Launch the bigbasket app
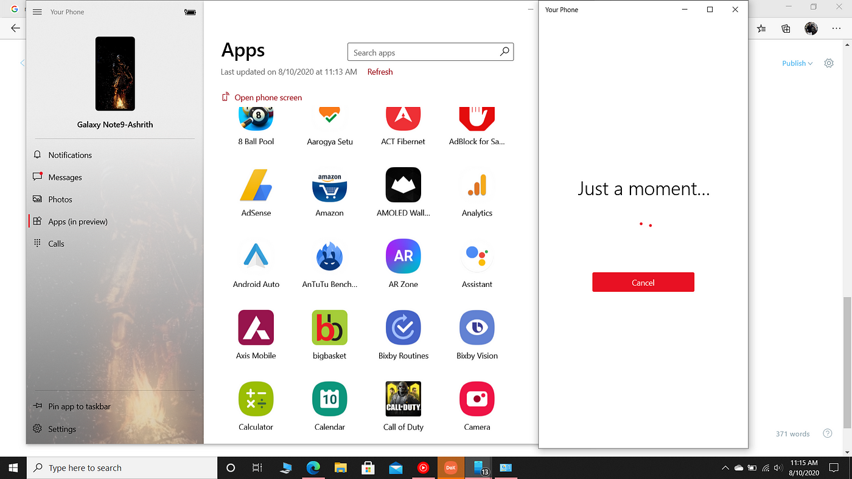This screenshot has height=479, width=852. pyautogui.click(x=329, y=328)
